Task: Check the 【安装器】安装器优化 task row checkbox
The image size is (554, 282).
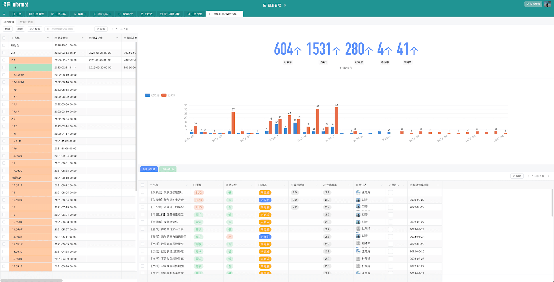Action: 143,222
